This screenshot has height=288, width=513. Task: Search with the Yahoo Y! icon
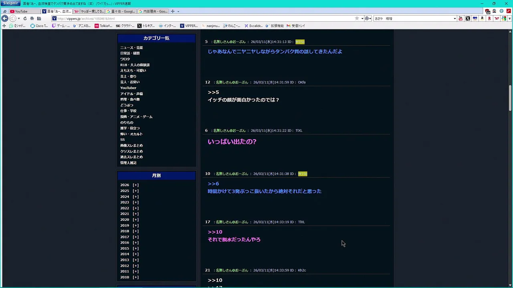pyautogui.click(x=497, y=18)
